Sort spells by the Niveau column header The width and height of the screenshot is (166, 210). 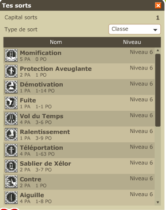pos(132,42)
